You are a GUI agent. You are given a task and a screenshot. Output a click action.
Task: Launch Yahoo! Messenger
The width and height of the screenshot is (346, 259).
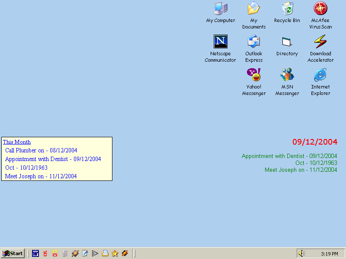pyautogui.click(x=254, y=75)
